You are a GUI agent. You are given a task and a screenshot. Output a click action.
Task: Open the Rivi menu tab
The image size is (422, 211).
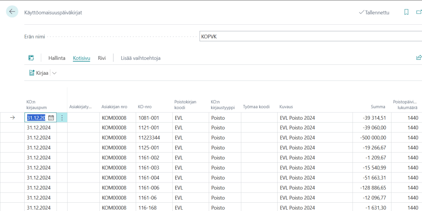point(101,58)
